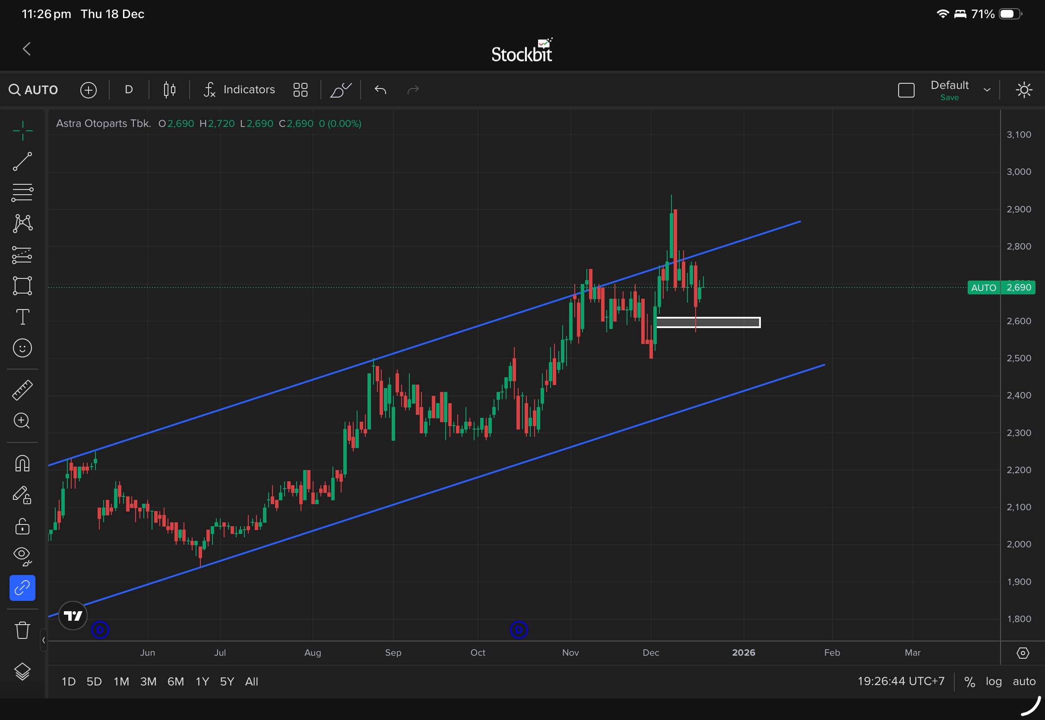
Task: Toggle magnet mode on
Action: coord(22,463)
